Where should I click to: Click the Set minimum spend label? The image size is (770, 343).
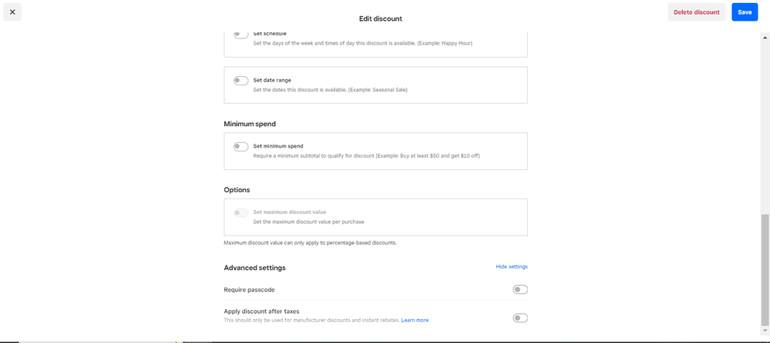point(278,146)
